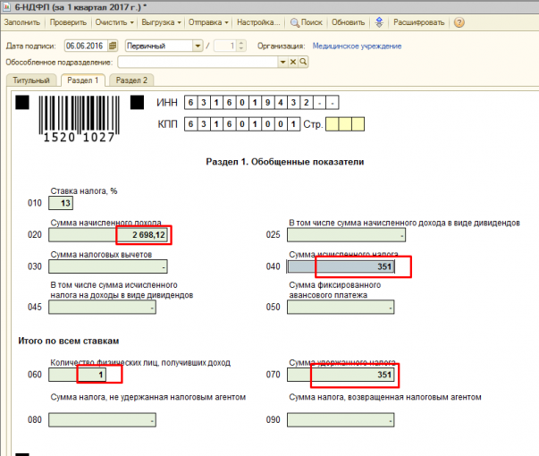Click the field 020 Сумма начисленного дохода
The image size is (539, 456).
pos(109,235)
